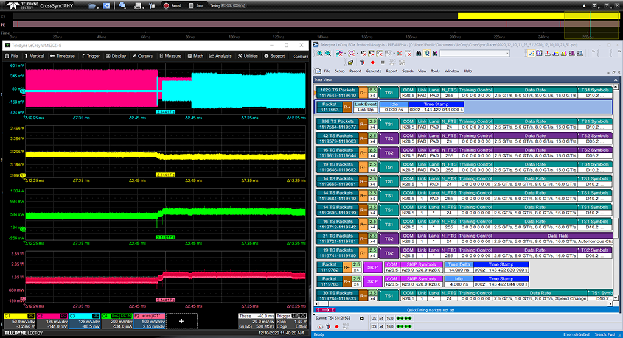This screenshot has width=623, height=338.
Task: Open the Timebase menu on oscilloscope
Action: (x=62, y=56)
